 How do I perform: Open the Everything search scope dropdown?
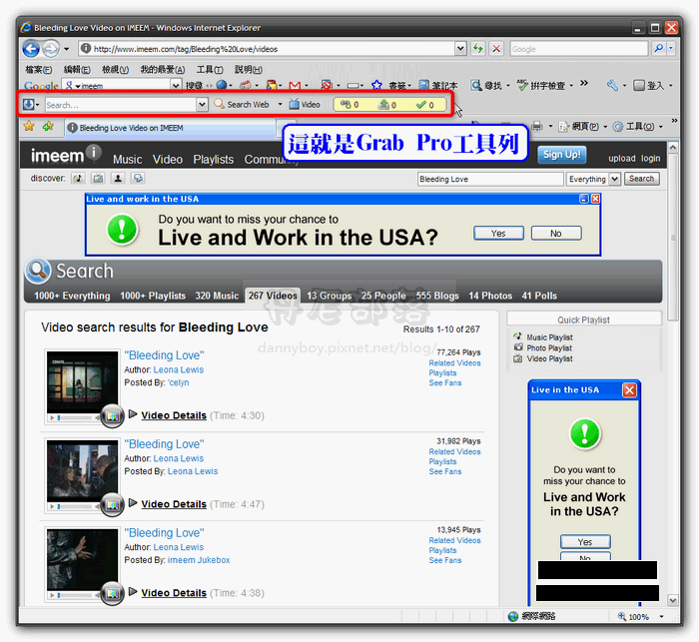pos(615,179)
